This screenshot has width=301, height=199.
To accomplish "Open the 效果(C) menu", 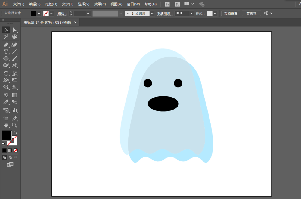I will [100, 4].
